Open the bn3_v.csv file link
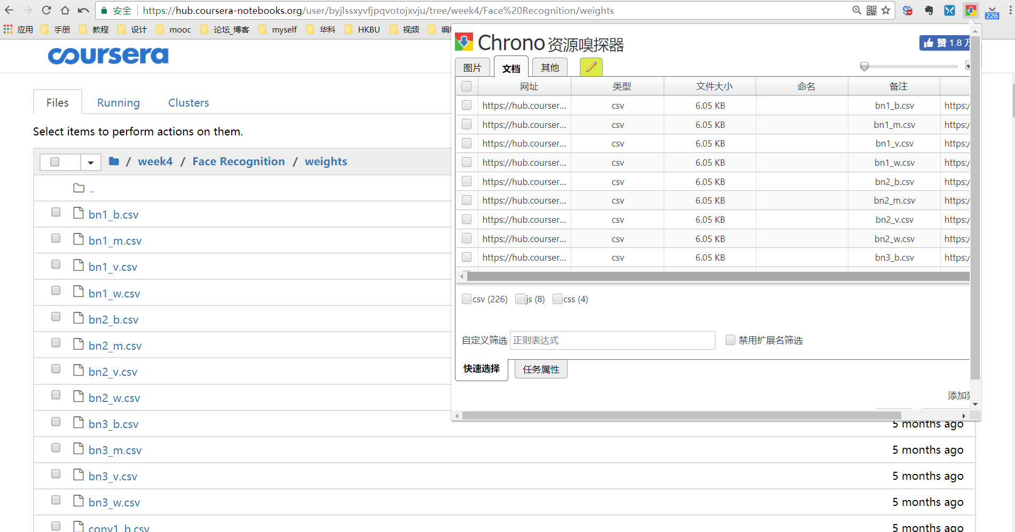The height and width of the screenshot is (532, 1015). click(113, 477)
